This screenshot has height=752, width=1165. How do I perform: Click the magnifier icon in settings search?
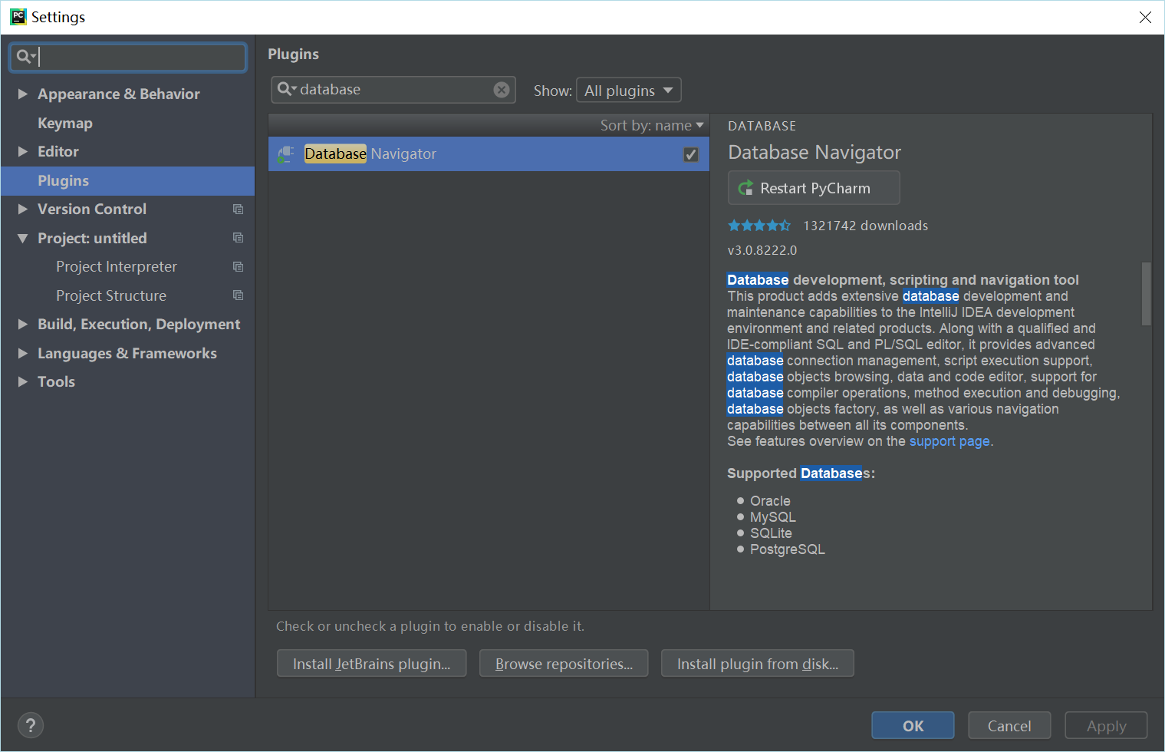coord(24,56)
